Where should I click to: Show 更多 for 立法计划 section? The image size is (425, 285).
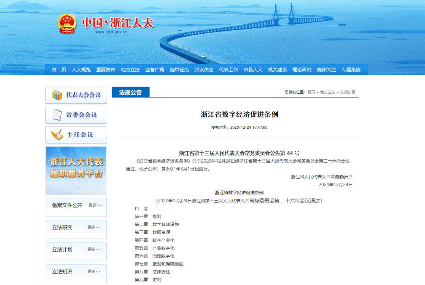94,250
